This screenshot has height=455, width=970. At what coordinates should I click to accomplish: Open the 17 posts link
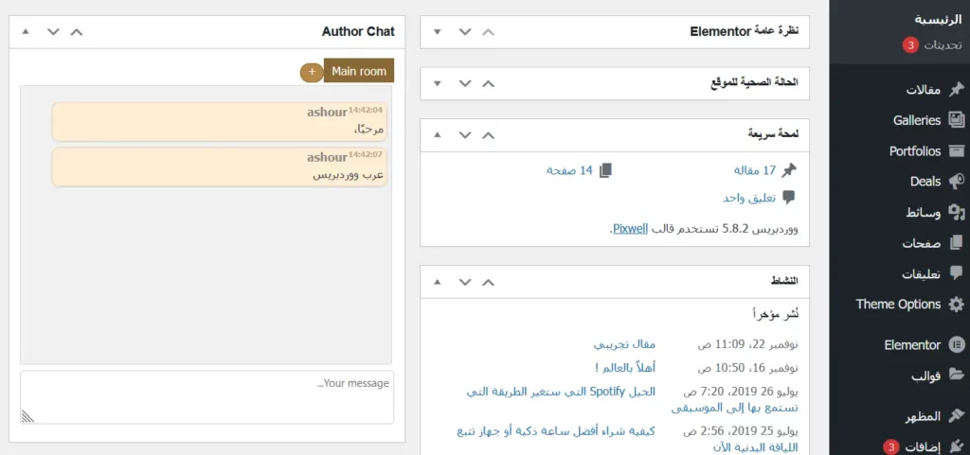coord(755,170)
